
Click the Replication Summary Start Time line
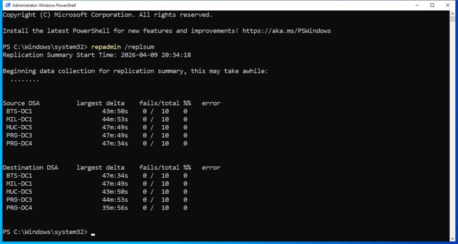click(x=97, y=55)
